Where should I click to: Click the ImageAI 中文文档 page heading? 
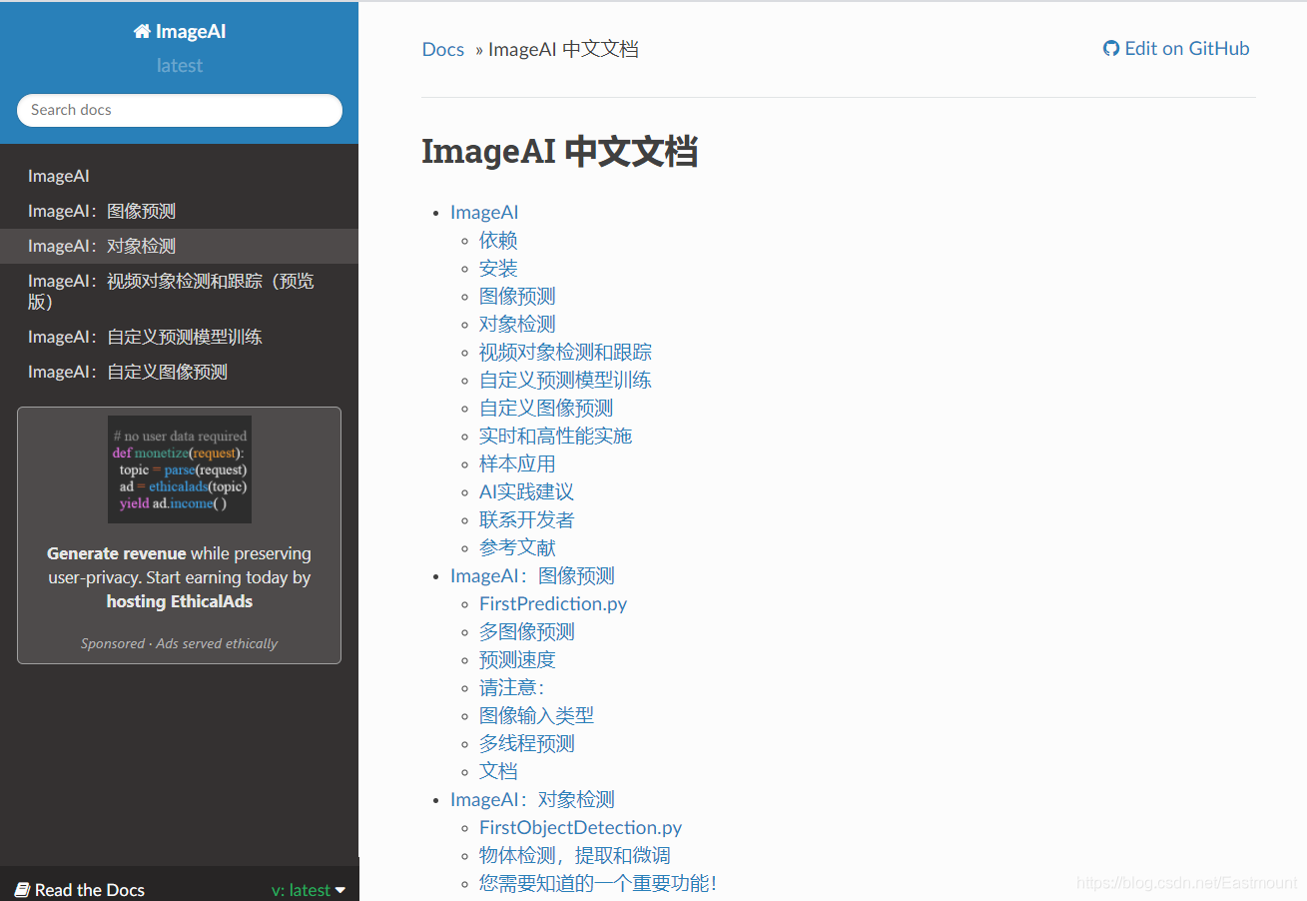[x=559, y=152]
